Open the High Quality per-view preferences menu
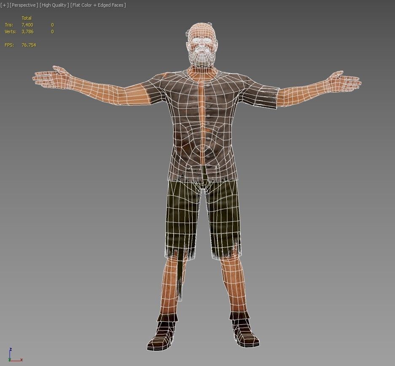 click(x=53, y=5)
